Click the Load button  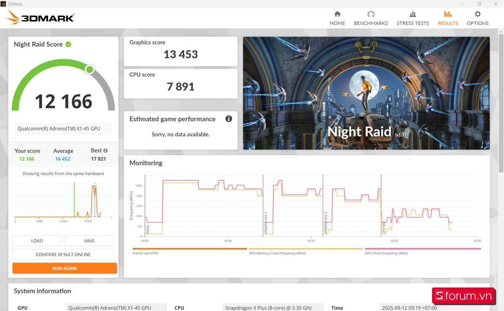[x=37, y=241]
